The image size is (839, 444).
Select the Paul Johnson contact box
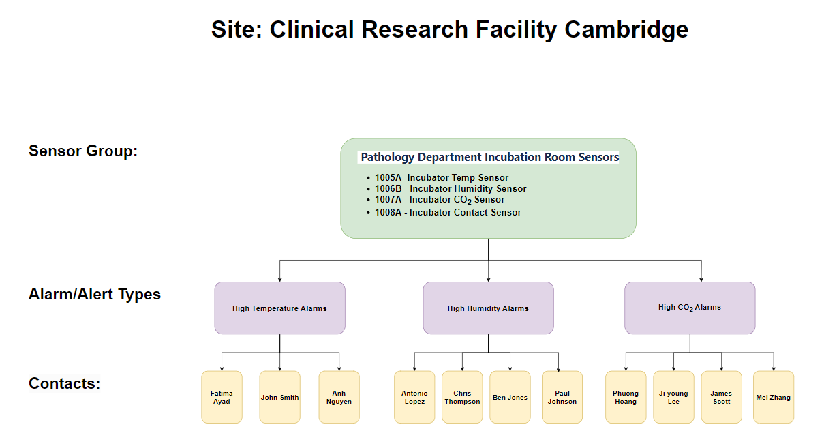click(x=562, y=397)
